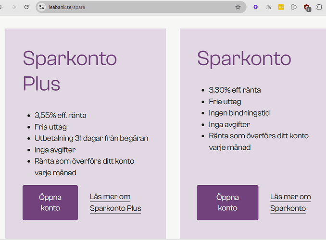
Task: Click the 3,55% eff. ränta bullet text
Action: pyautogui.click(x=60, y=115)
